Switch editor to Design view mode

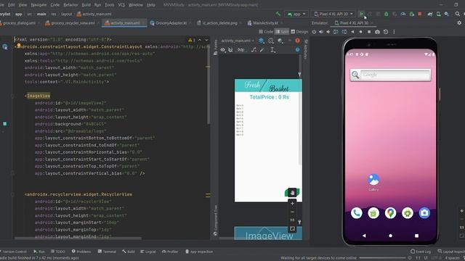(299, 32)
